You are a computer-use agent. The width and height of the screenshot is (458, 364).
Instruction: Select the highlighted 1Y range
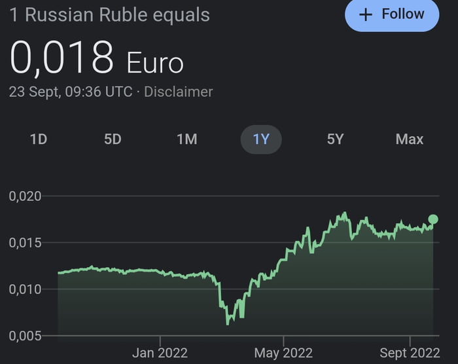pyautogui.click(x=261, y=139)
